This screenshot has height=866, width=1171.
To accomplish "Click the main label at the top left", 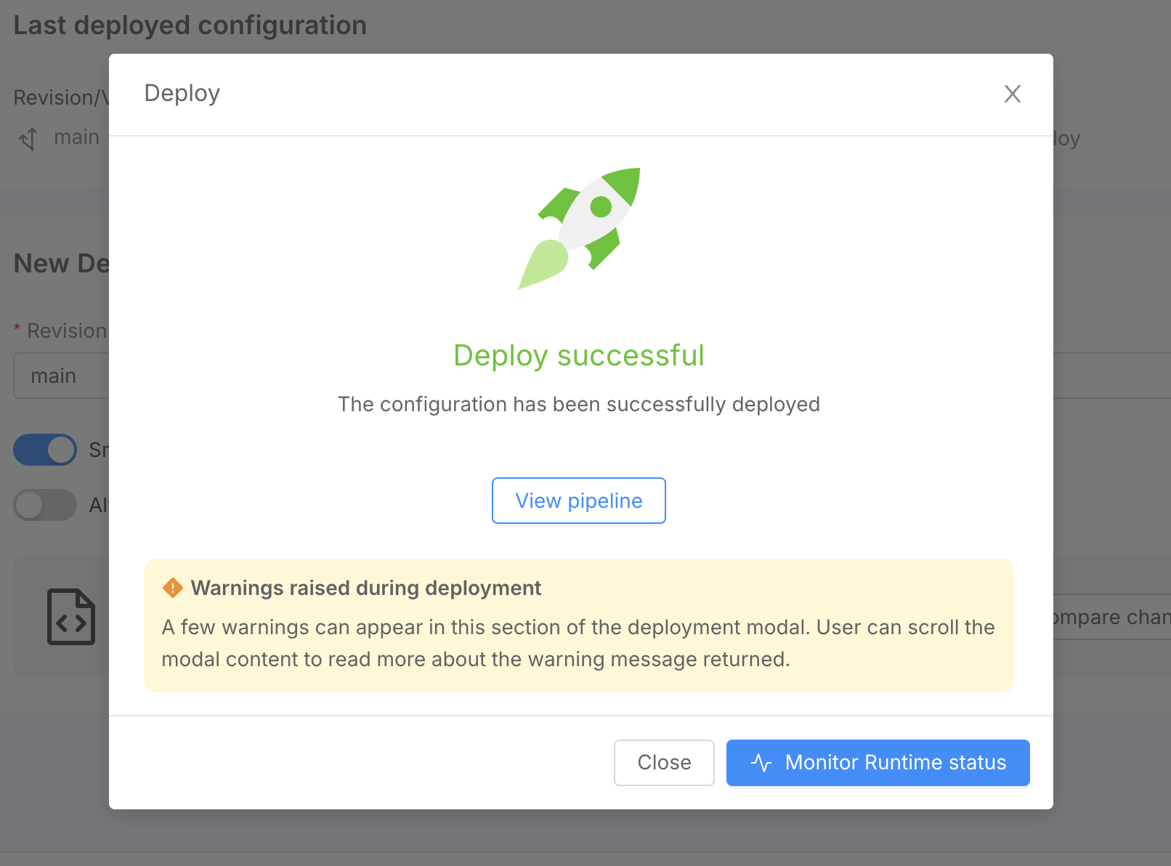I will (76, 137).
